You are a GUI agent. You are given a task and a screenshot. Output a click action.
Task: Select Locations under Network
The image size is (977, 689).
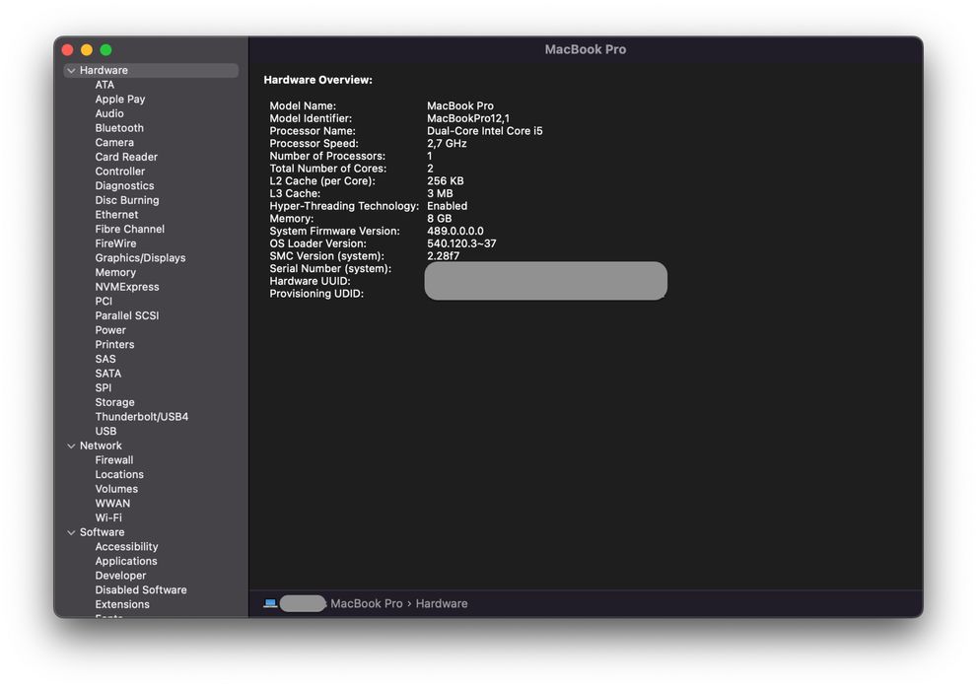click(x=119, y=474)
